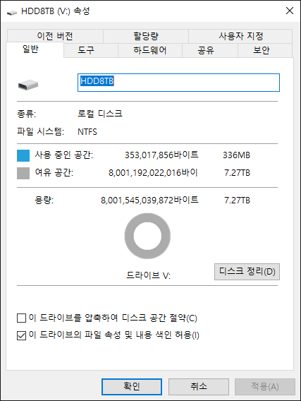Select the 일반 tab
The height and width of the screenshot is (401, 301).
35,49
